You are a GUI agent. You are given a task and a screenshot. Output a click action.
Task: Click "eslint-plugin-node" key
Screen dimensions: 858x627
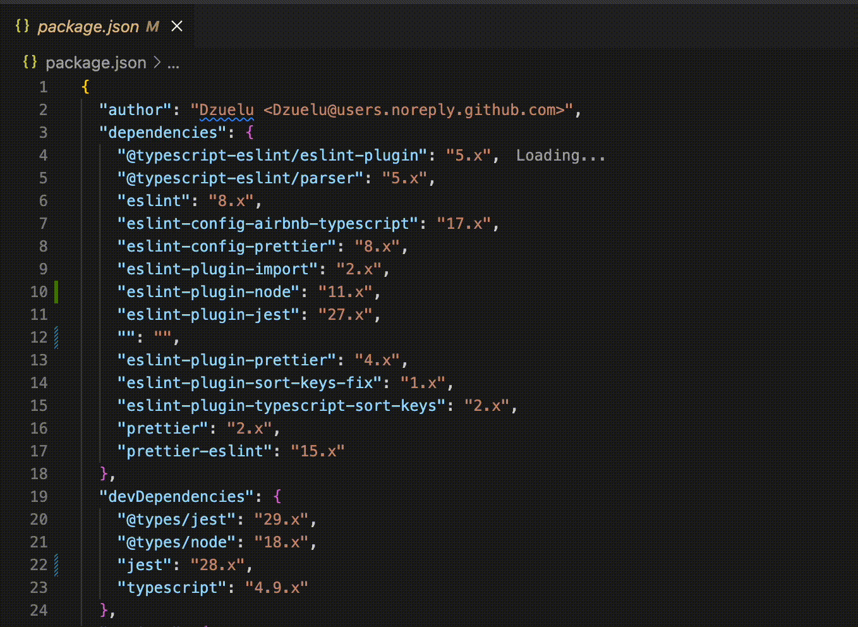(x=208, y=292)
